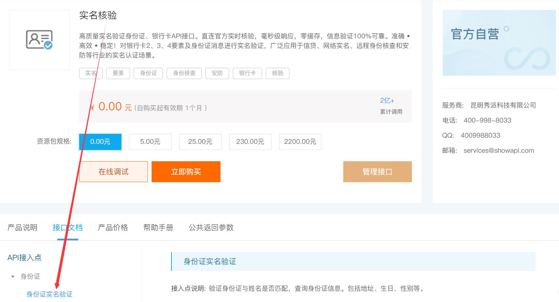Viewport: 559px width, 302px height.
Task: Choose the 0.00元 resource package
Action: tap(100, 142)
